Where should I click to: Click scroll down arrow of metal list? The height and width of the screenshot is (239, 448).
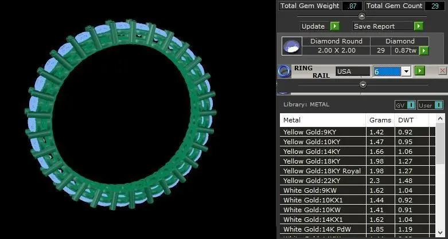click(x=440, y=232)
